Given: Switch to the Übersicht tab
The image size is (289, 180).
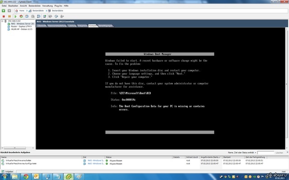Looking at the screenshot, I should [x=42, y=26].
